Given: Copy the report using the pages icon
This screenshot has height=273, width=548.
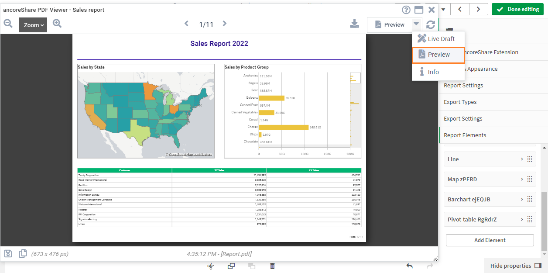Looking at the screenshot, I should (23, 253).
